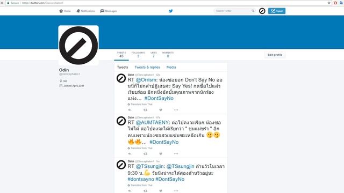The height and width of the screenshot is (193, 344).
Task: Open the Notifications page
Action: pos(85,11)
